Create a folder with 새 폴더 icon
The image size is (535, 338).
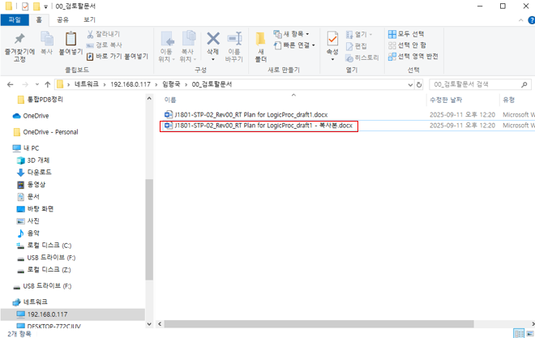pyautogui.click(x=261, y=44)
